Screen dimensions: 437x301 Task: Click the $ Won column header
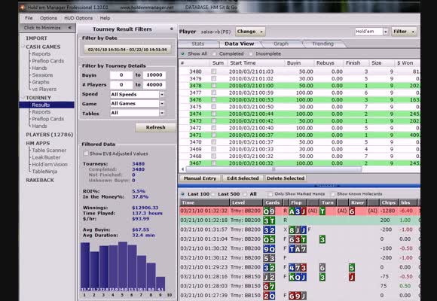click(407, 63)
